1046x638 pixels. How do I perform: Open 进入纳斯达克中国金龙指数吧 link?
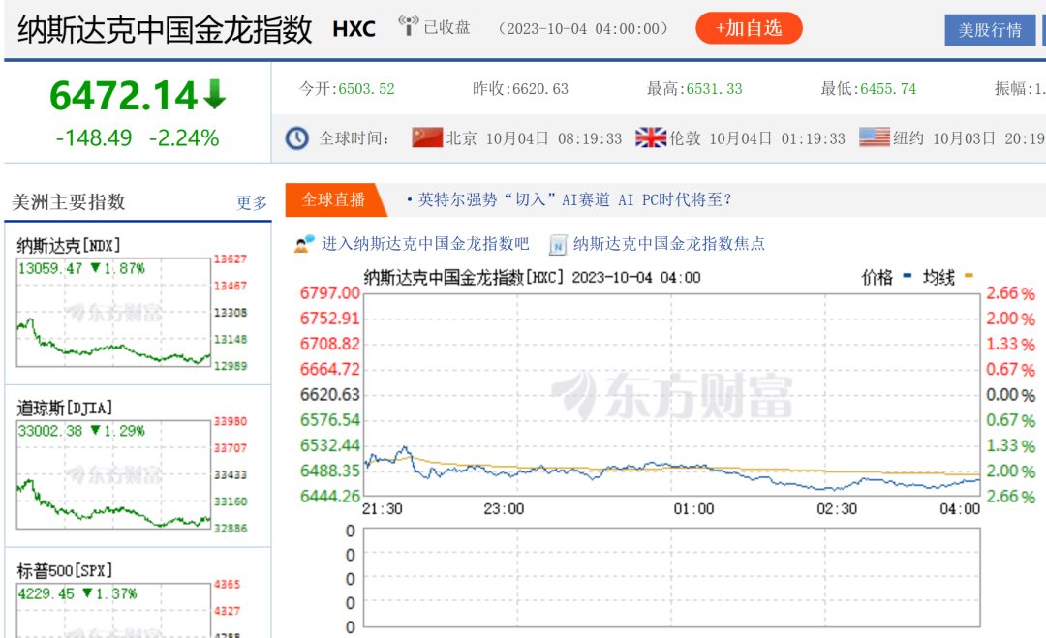pyautogui.click(x=425, y=243)
